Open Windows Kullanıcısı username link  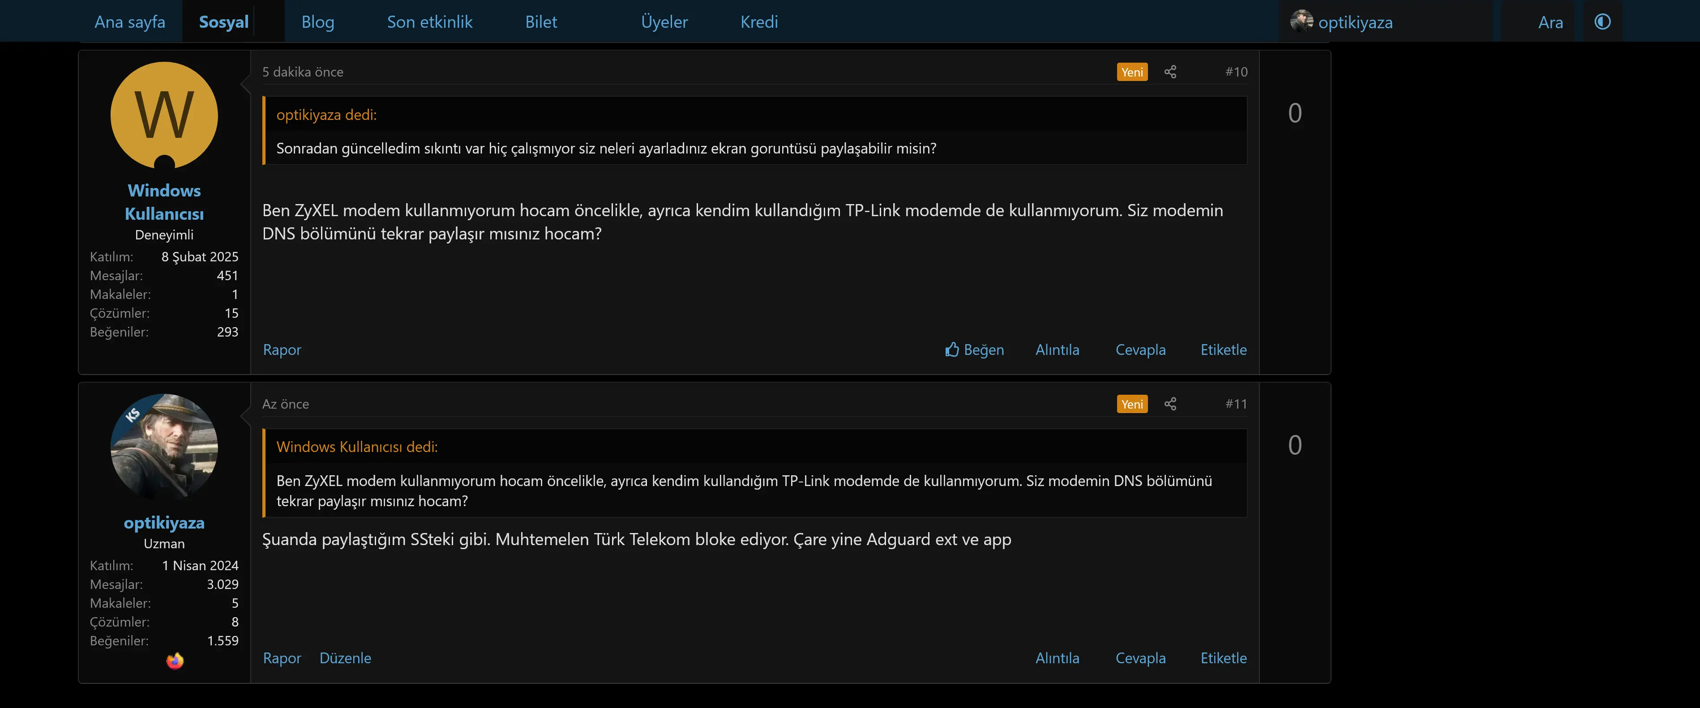click(164, 202)
